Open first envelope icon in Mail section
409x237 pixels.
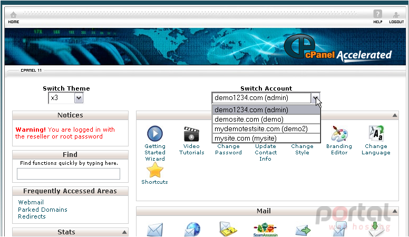pos(155,230)
